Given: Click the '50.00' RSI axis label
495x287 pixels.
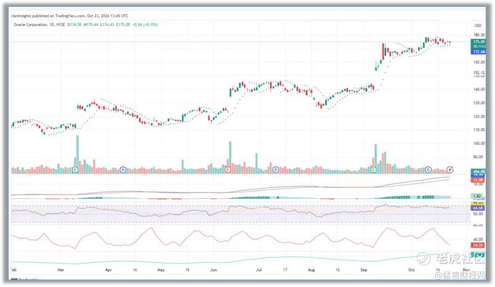Looking at the screenshot, I should point(478,214).
